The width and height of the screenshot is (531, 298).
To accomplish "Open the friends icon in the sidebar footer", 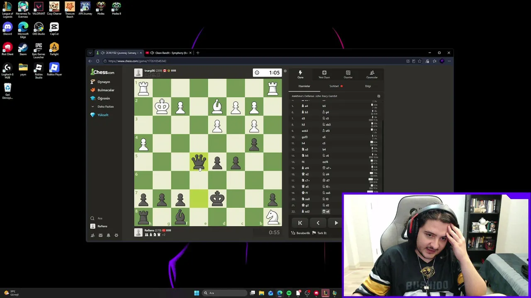I will (93, 235).
